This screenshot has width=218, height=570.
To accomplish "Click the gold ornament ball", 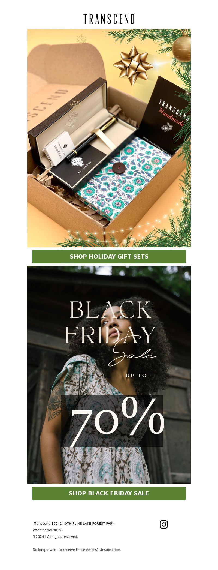I will (x=181, y=48).
